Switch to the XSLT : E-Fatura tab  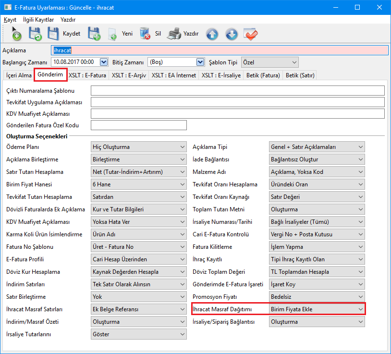(87, 75)
